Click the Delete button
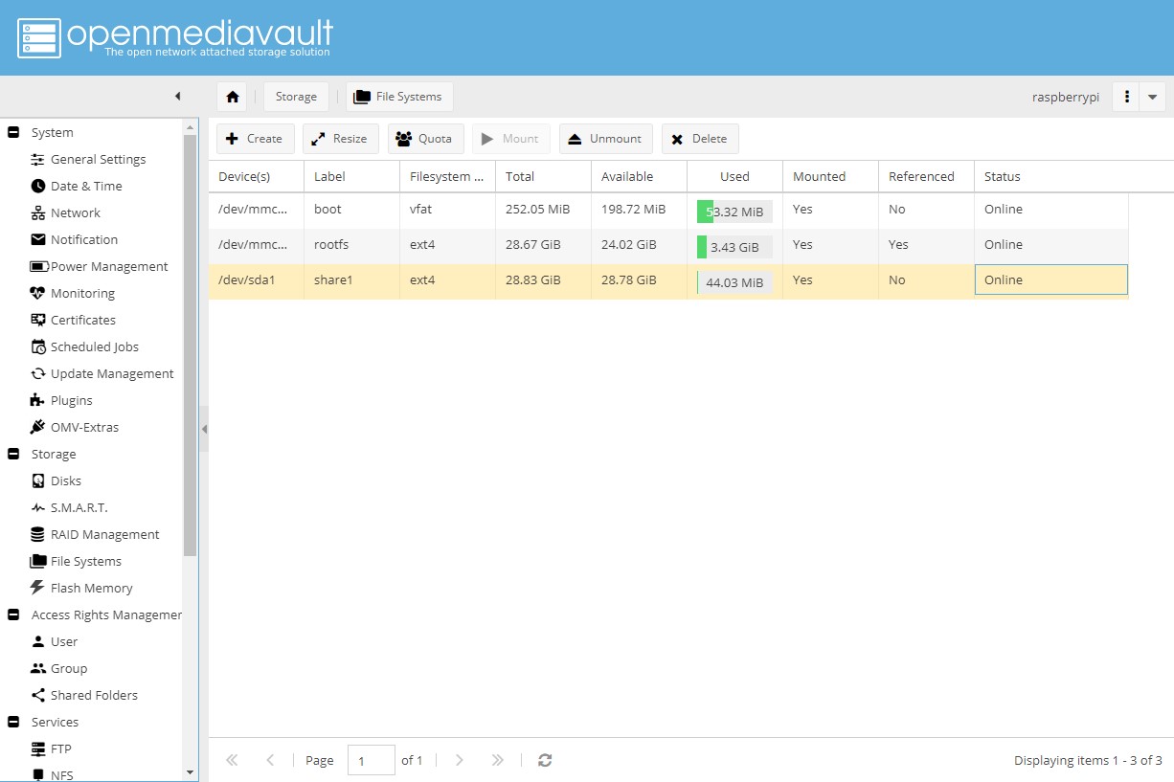 pos(700,139)
